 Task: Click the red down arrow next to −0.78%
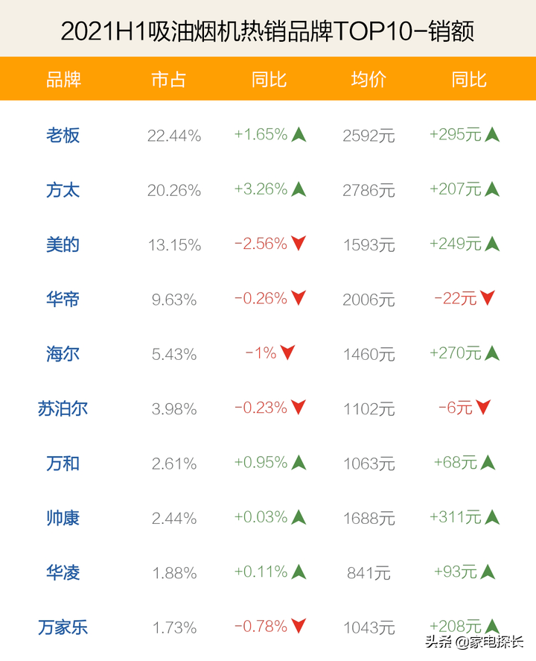(299, 625)
